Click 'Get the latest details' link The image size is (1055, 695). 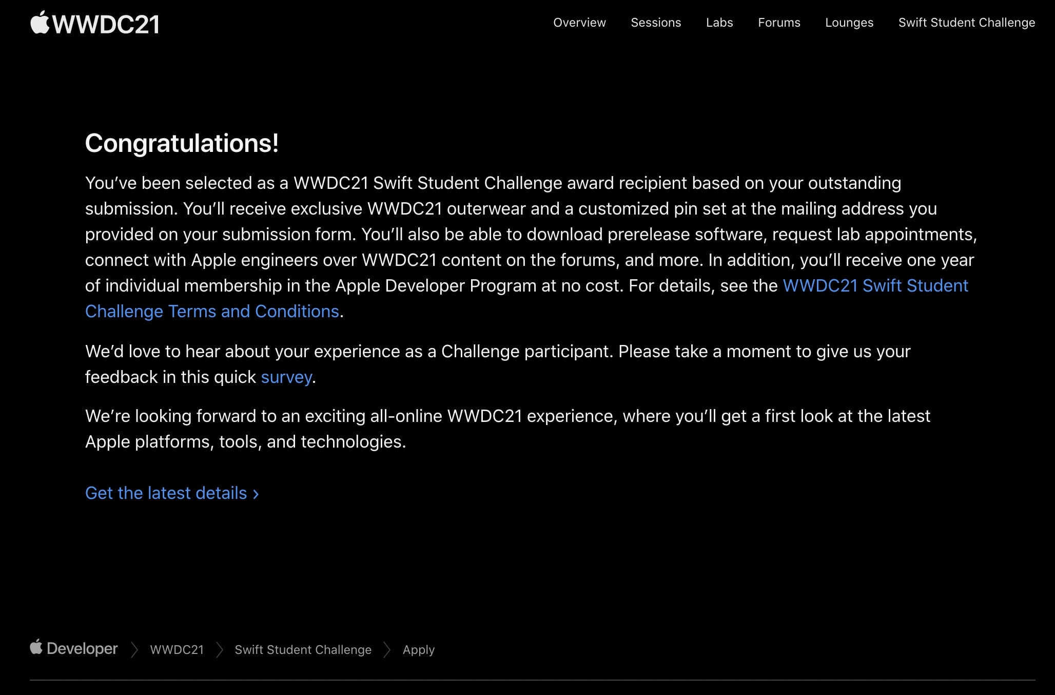click(166, 493)
